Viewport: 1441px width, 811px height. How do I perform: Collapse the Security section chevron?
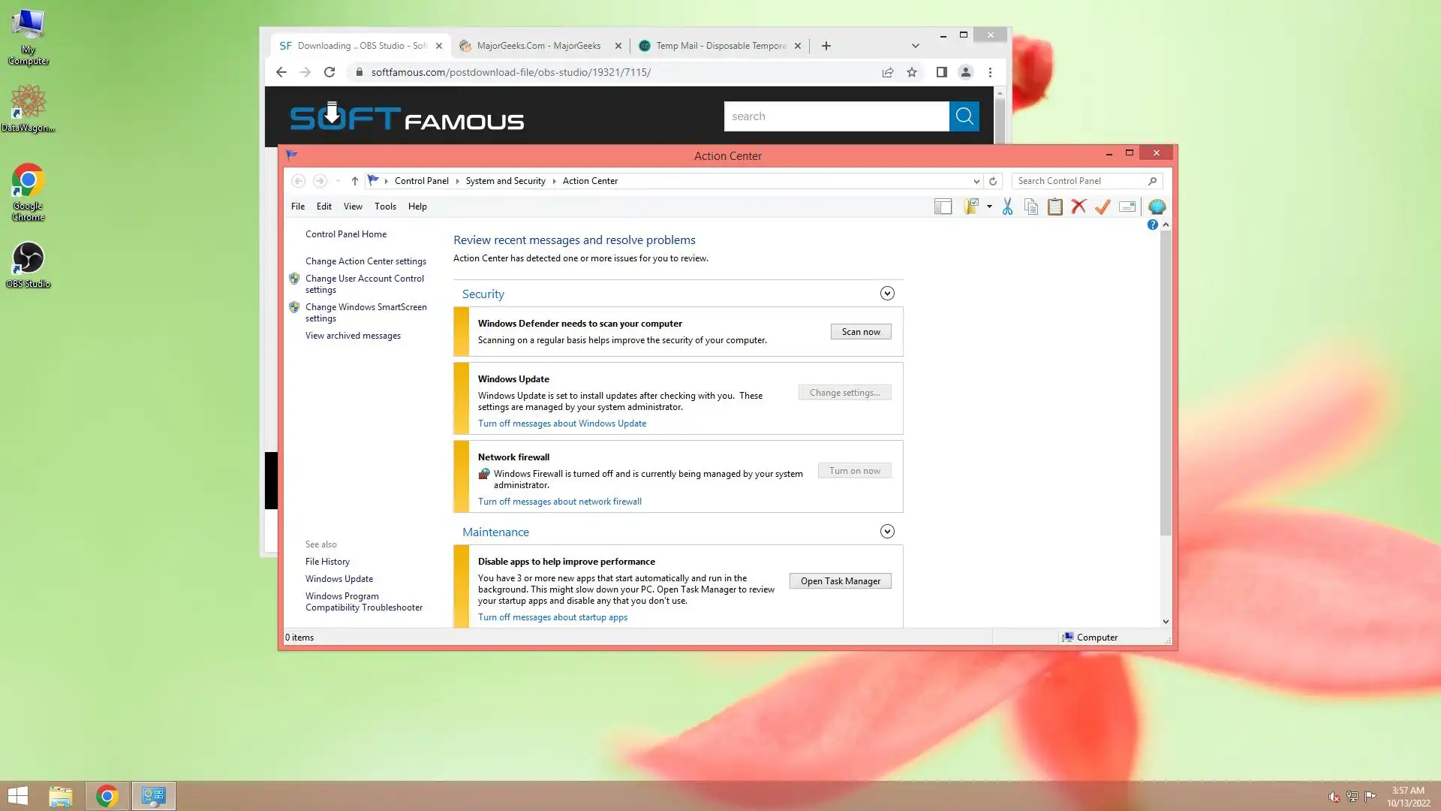click(x=887, y=294)
